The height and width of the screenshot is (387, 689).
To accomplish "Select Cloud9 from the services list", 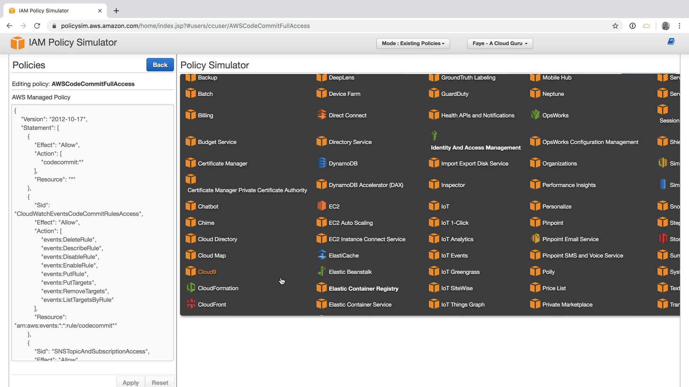I will pos(207,272).
